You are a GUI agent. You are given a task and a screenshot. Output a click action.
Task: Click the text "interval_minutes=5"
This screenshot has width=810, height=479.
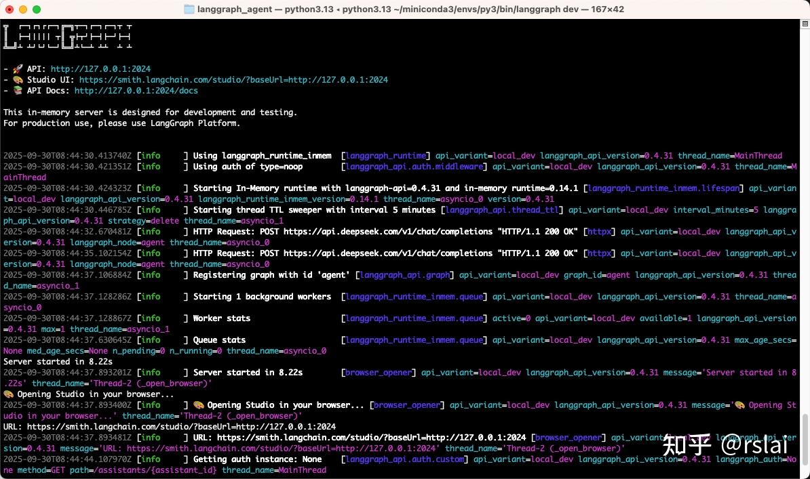[x=716, y=209]
